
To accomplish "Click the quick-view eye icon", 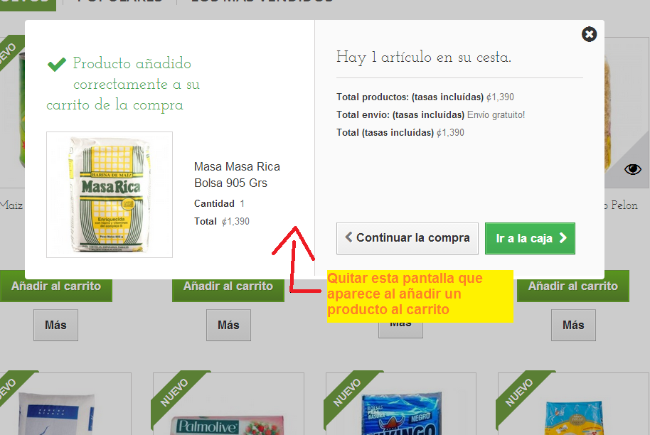I will coord(633,169).
